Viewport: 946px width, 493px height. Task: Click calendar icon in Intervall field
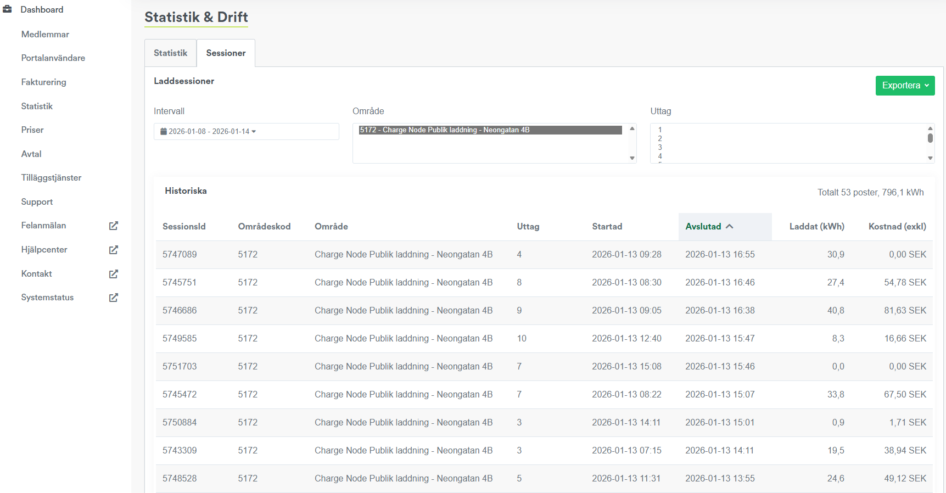point(163,132)
